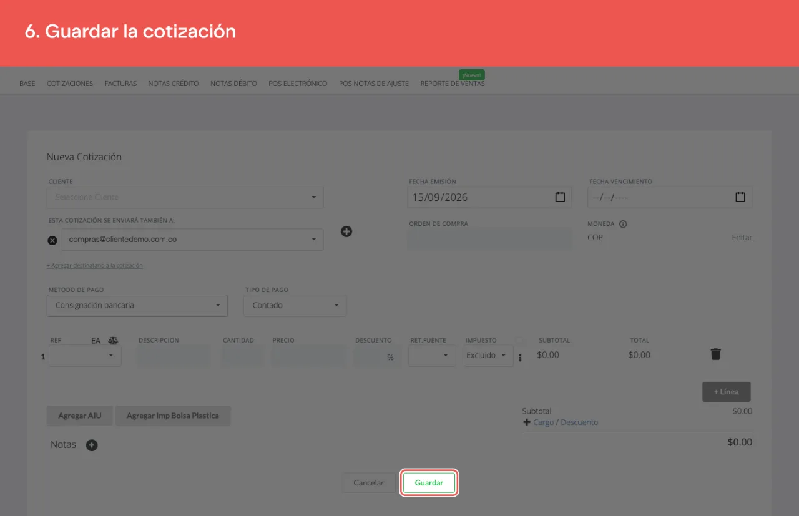This screenshot has width=799, height=516.
Task: Open the Impuesto Excluido dropdown
Action: (488, 356)
